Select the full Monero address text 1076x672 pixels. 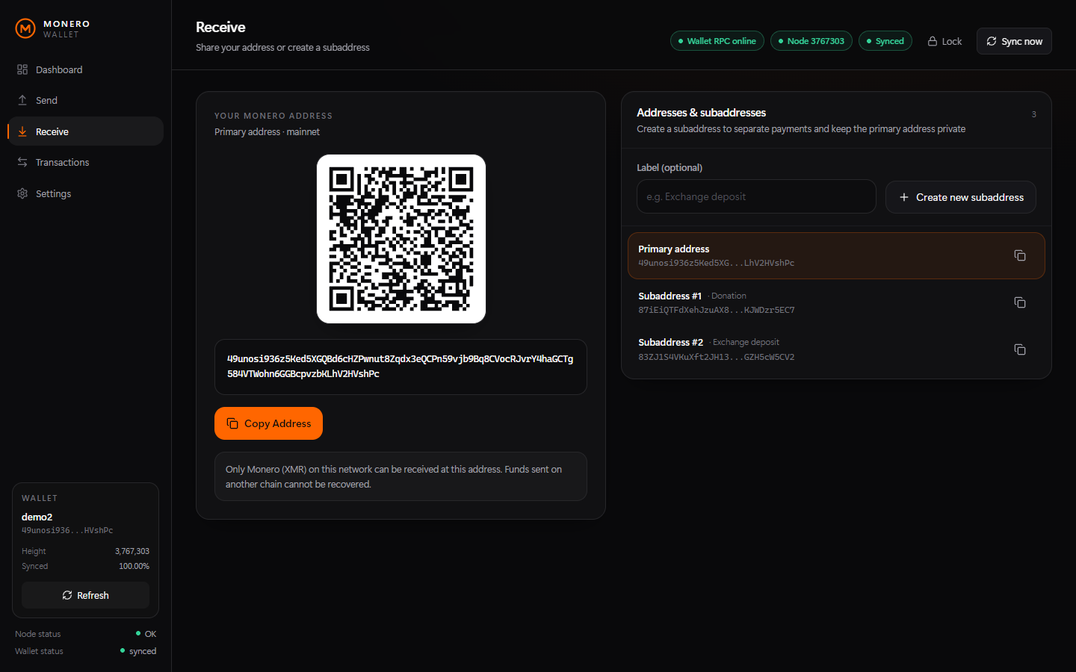401,367
